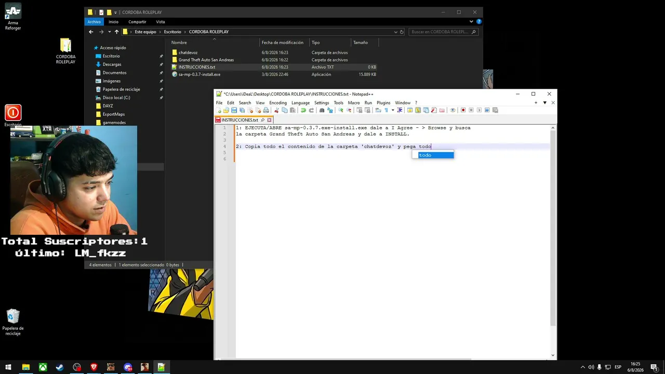
Task: Show hidden system tray icons
Action: tap(582, 367)
